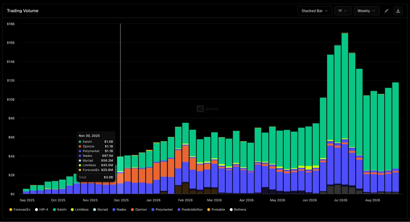The image size is (410, 222).
Task: Click the tallest bar in early July 2026
Action: (345, 113)
